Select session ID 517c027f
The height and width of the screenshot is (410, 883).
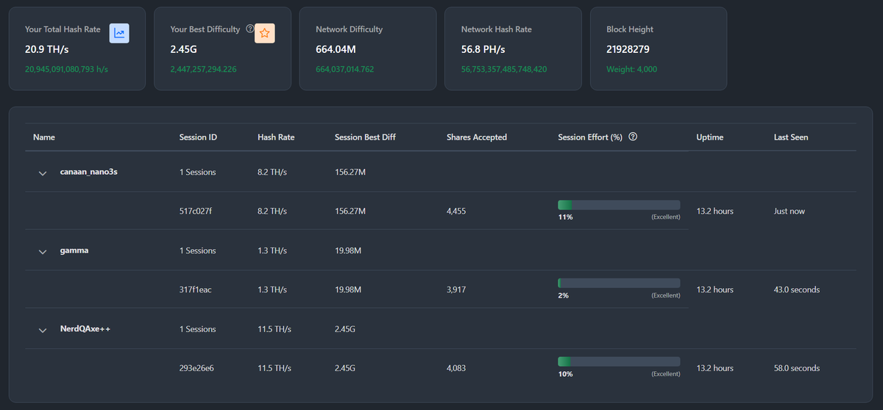tap(196, 212)
